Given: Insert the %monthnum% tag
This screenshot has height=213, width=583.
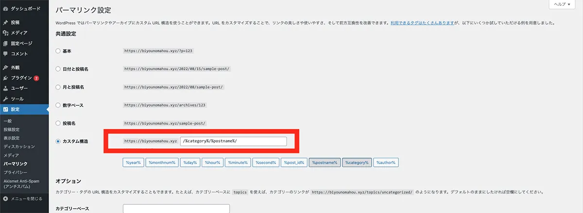Looking at the screenshot, I should 163,163.
